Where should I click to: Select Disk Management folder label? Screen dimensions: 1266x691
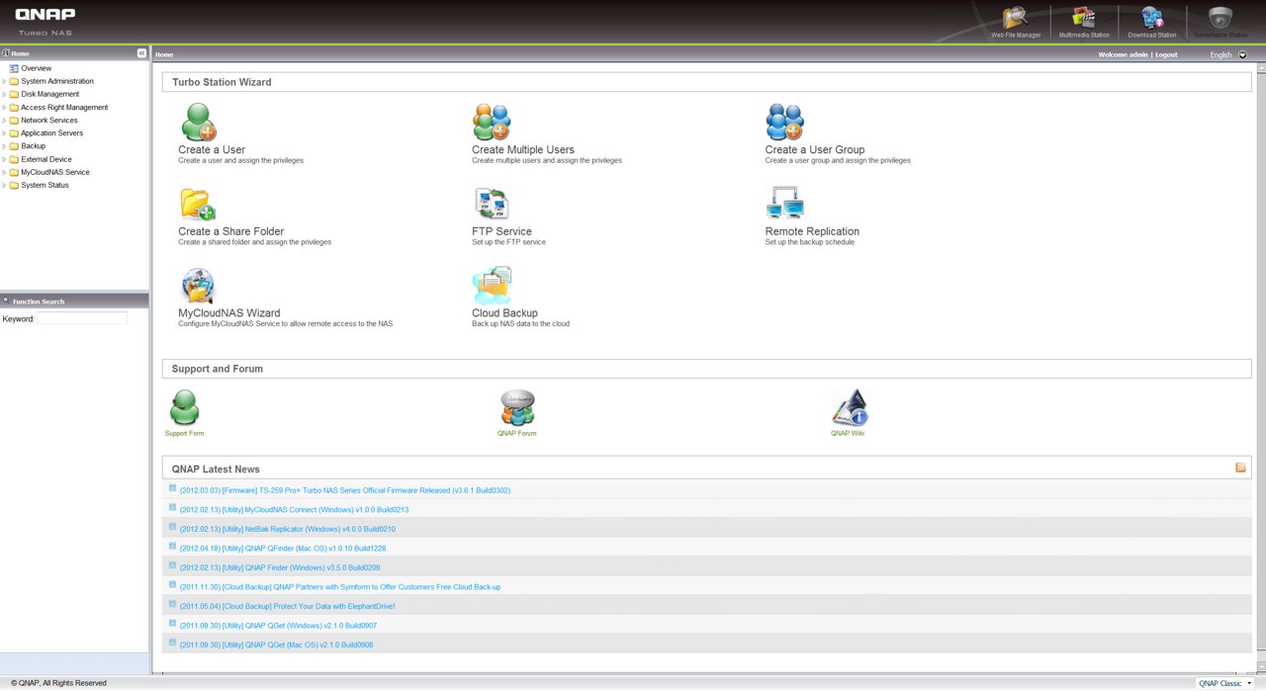[50, 94]
